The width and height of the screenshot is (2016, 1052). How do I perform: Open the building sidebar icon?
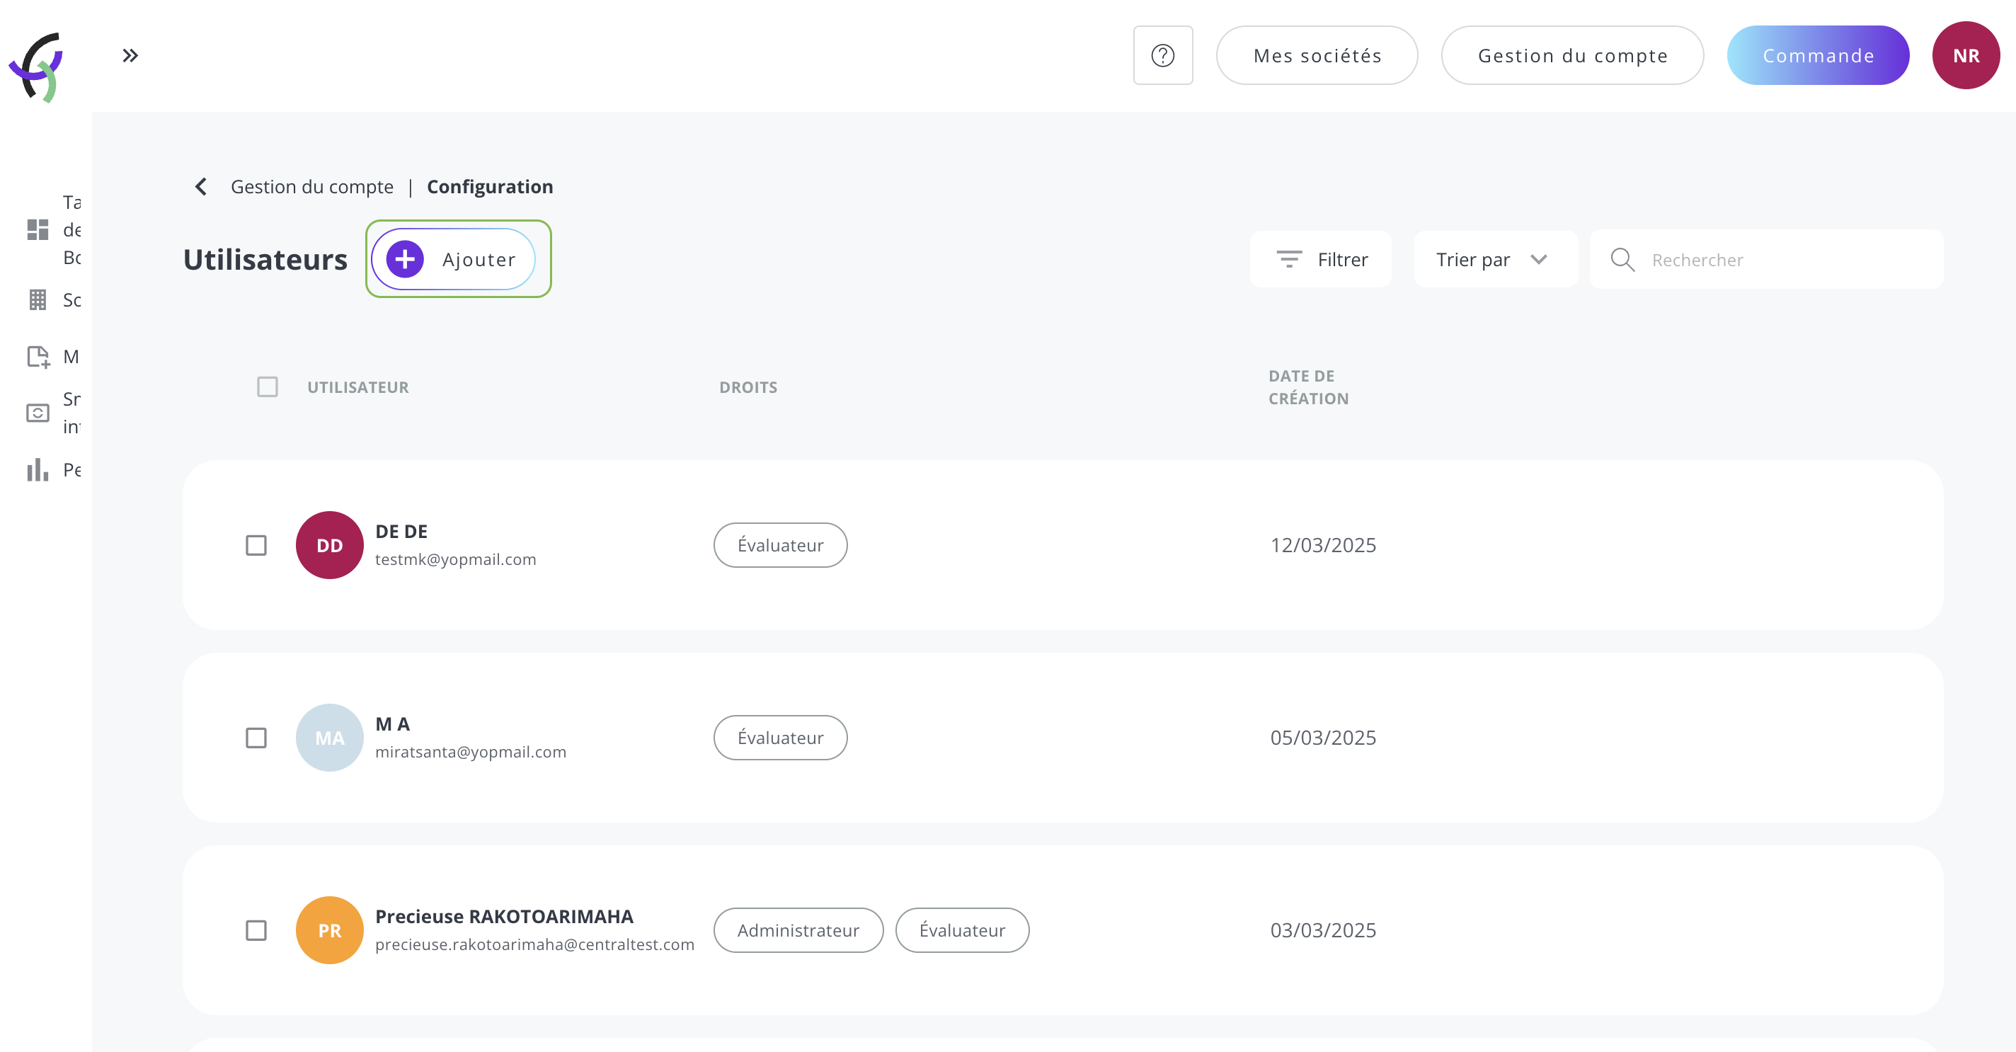tap(38, 299)
